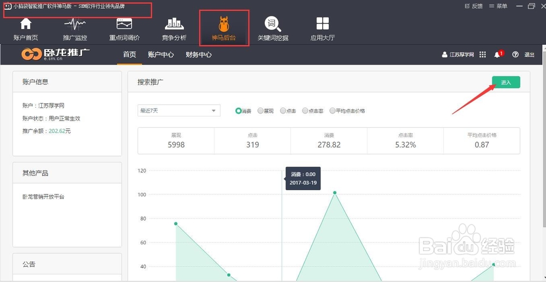The image size is (546, 282).
Task: Click the green 进入 button
Action: coord(506,83)
